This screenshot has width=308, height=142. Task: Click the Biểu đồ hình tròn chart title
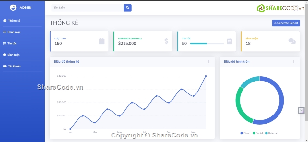click(236, 62)
